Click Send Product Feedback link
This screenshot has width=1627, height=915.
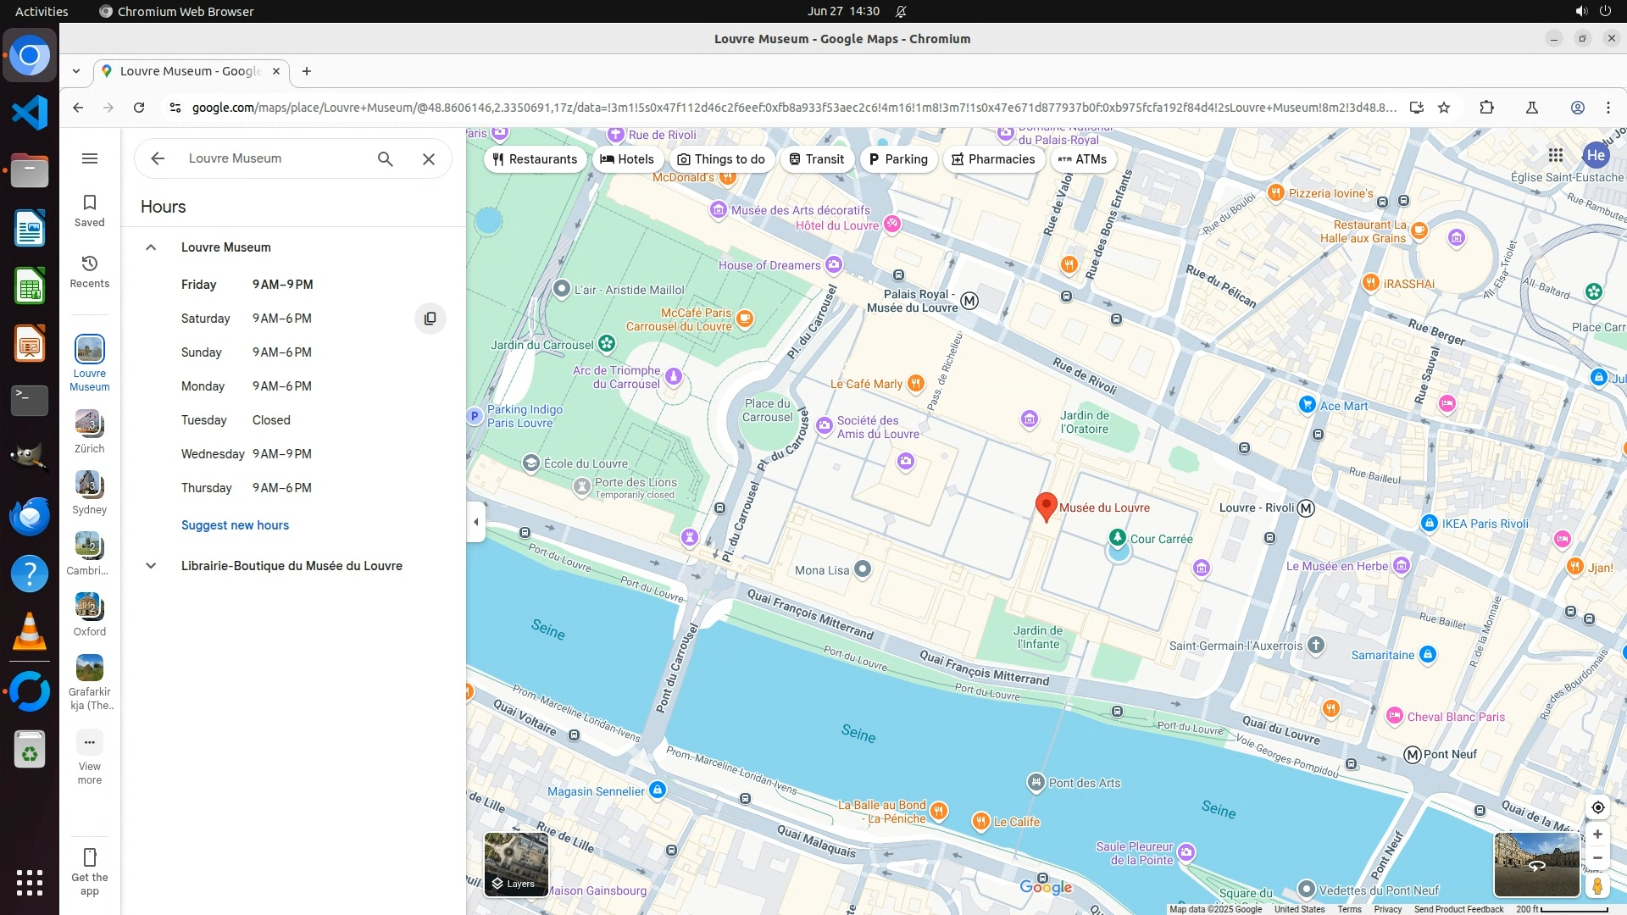(x=1458, y=909)
